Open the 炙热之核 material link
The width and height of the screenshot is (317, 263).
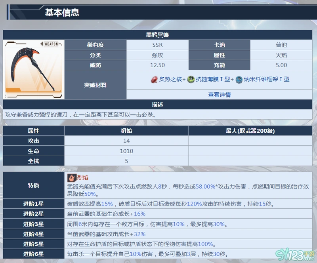[x=170, y=79]
